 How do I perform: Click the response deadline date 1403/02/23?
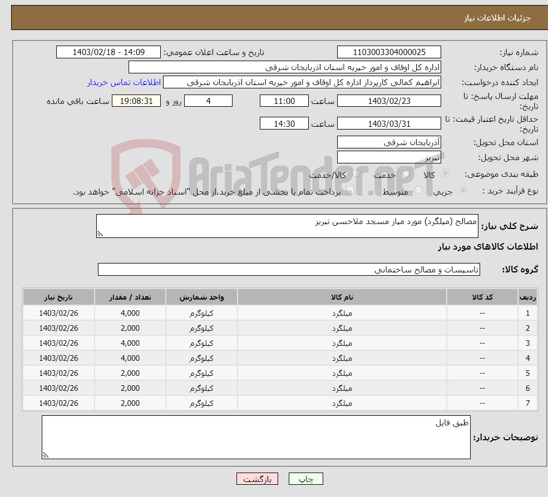(x=389, y=101)
